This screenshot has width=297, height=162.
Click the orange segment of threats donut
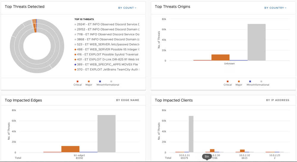tap(35, 31)
